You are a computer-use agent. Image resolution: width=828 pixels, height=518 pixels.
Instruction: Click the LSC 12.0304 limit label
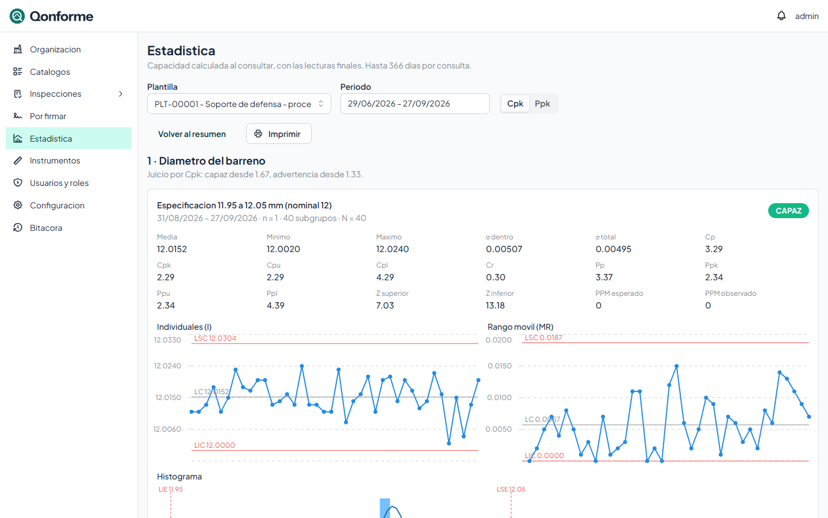215,338
